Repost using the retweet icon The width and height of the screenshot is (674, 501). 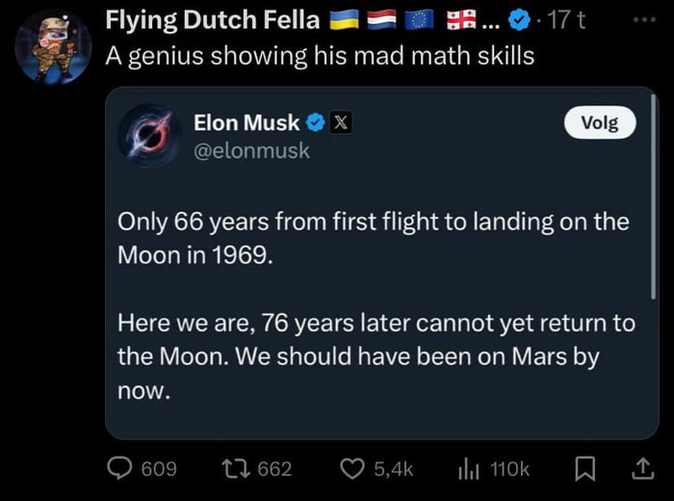[236, 468]
